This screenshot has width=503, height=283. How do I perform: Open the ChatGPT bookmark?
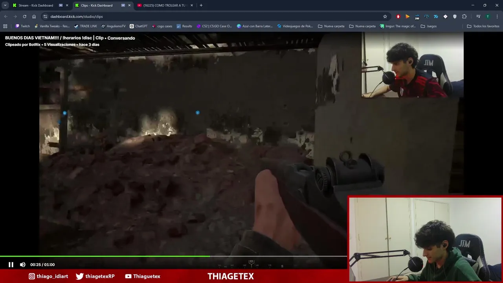coord(138,26)
